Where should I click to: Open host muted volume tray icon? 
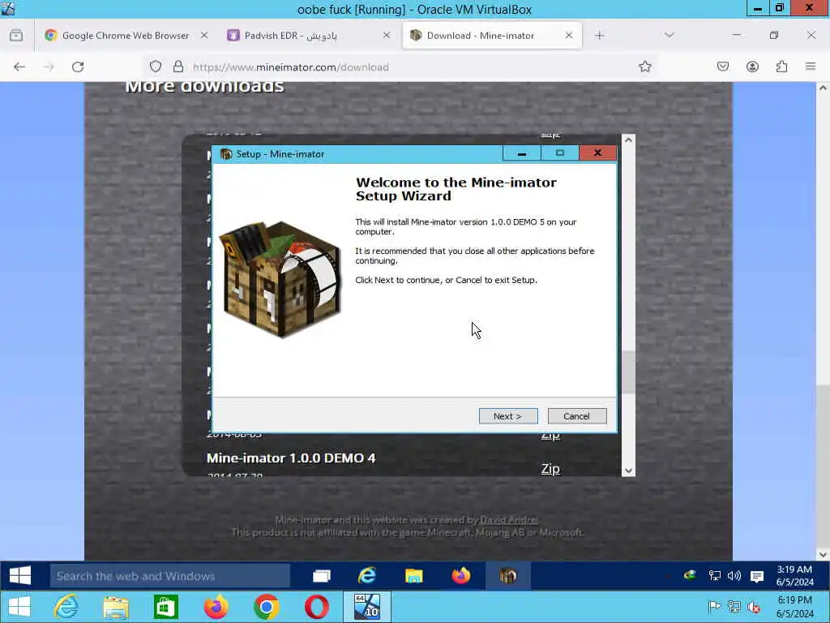(x=754, y=607)
